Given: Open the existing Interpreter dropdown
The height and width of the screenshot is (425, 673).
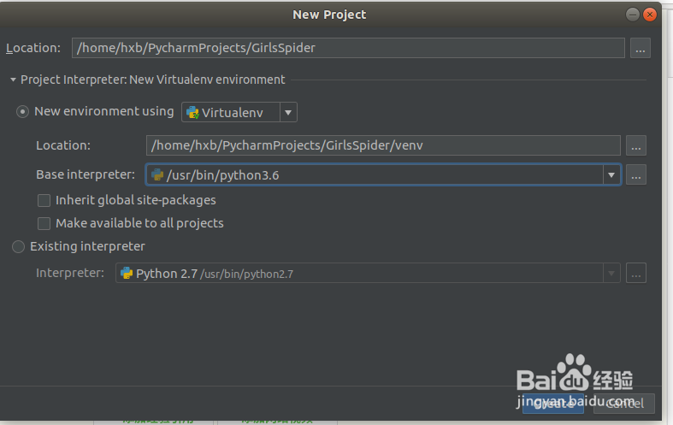Looking at the screenshot, I should pos(611,274).
